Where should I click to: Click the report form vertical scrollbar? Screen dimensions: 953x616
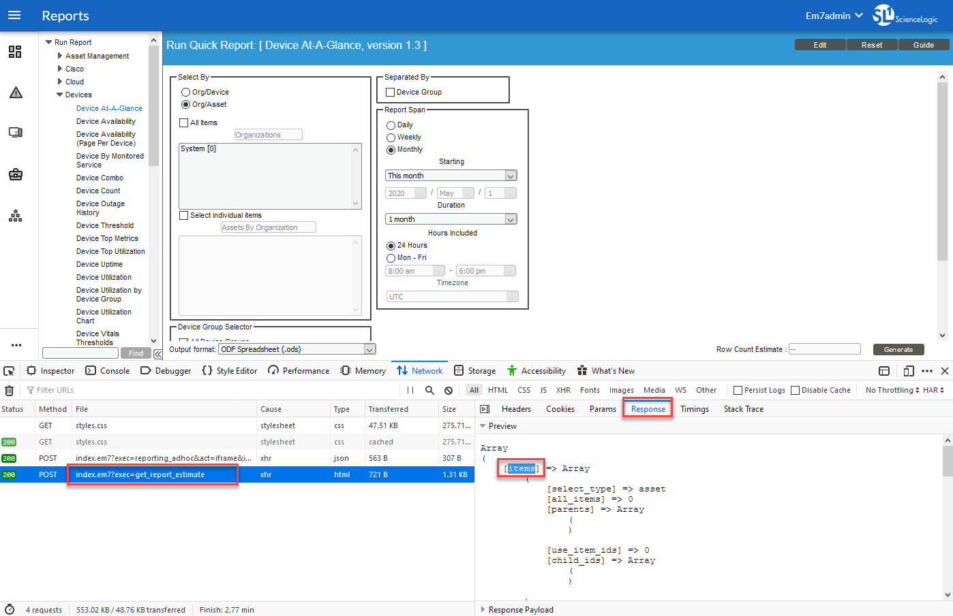pyautogui.click(x=942, y=204)
